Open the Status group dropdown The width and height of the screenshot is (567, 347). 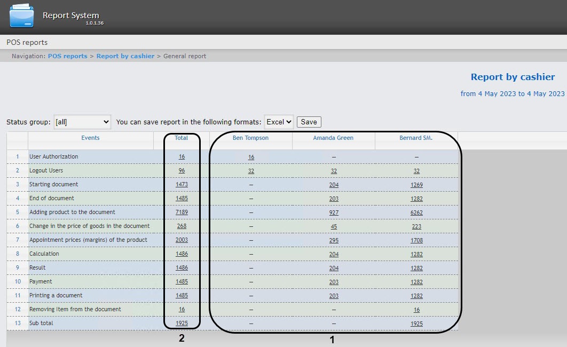(x=82, y=122)
